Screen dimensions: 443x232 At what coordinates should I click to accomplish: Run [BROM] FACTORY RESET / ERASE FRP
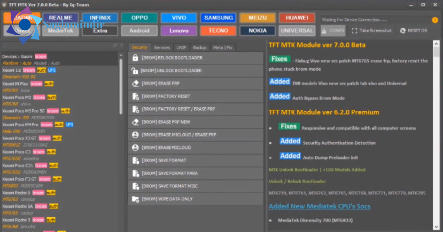(x=196, y=109)
